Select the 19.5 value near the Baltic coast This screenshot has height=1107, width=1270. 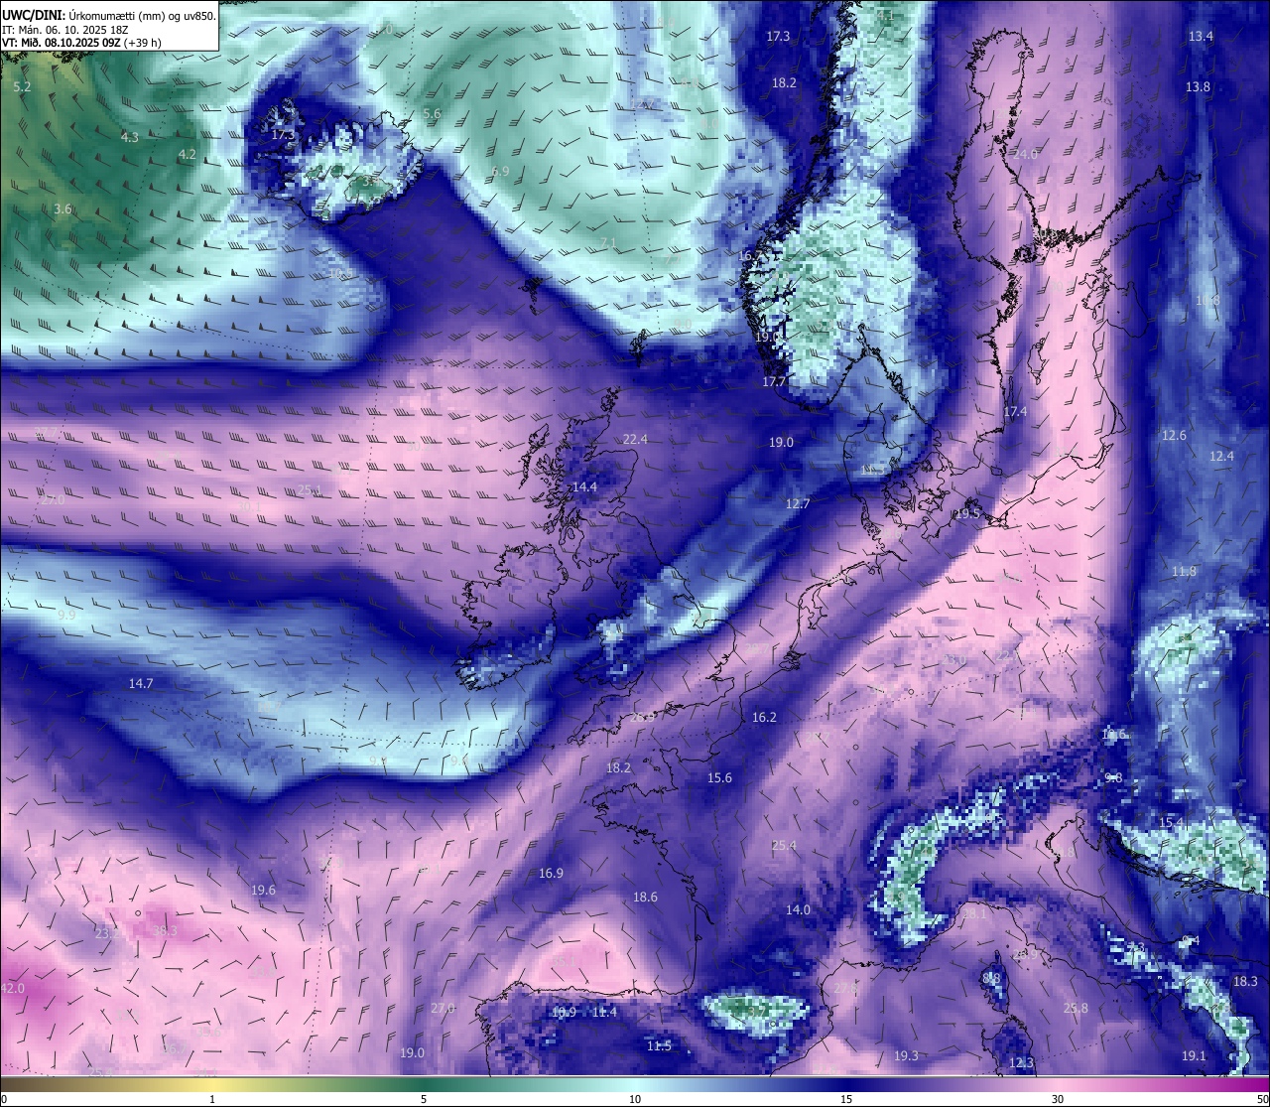pyautogui.click(x=967, y=513)
